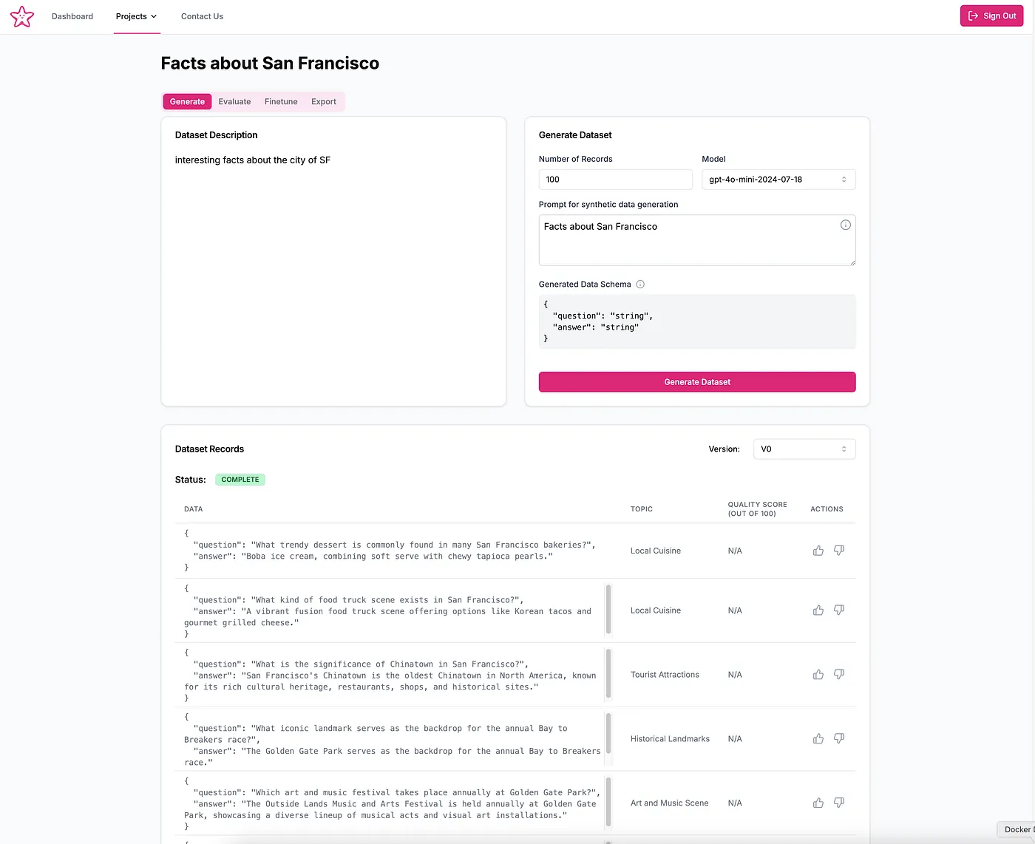The width and height of the screenshot is (1035, 844).
Task: Switch to the Evaluate tab
Action: [x=234, y=101]
